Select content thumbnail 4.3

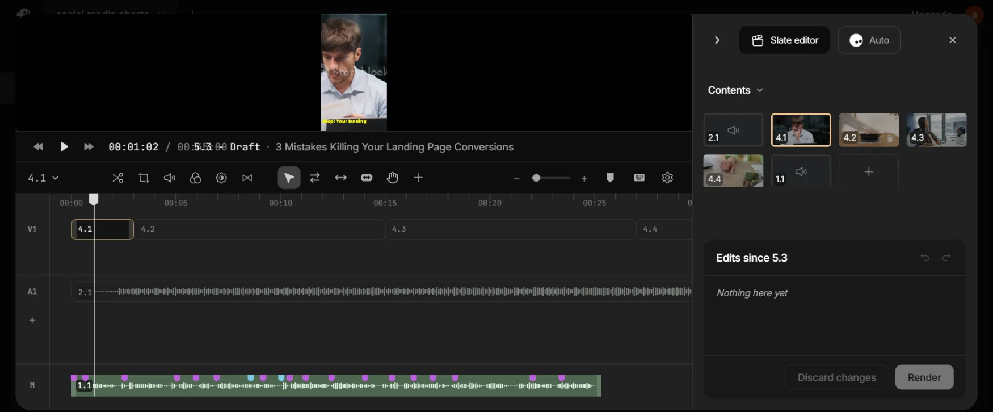(936, 130)
